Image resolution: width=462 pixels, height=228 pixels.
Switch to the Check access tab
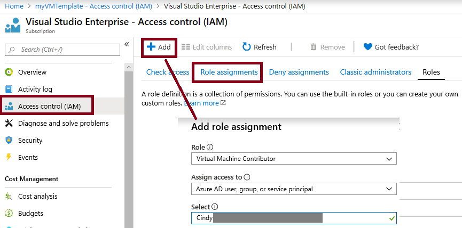168,72
